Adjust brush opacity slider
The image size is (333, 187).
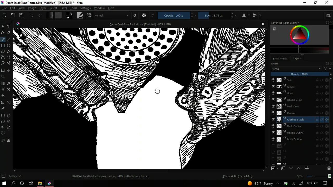(174, 15)
